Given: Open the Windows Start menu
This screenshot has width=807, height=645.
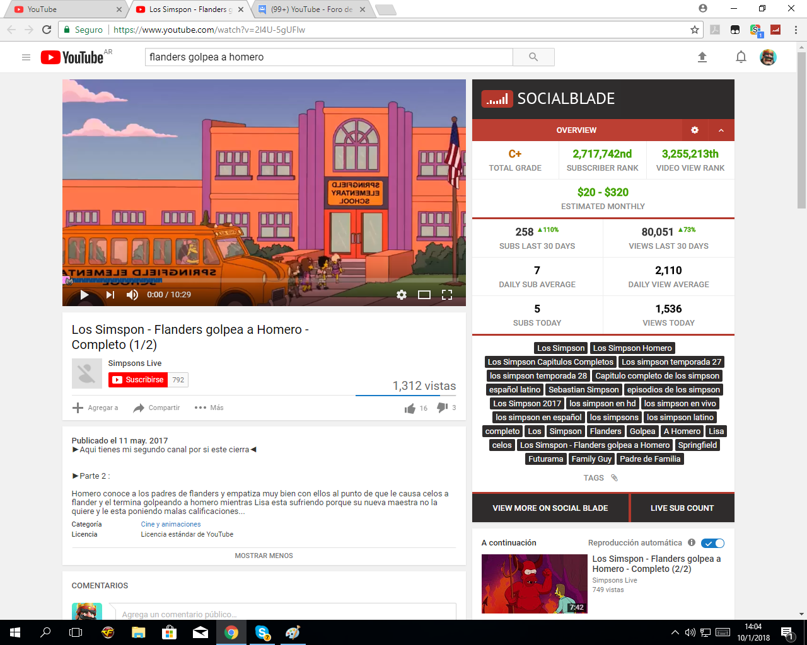Looking at the screenshot, I should pyautogui.click(x=15, y=632).
